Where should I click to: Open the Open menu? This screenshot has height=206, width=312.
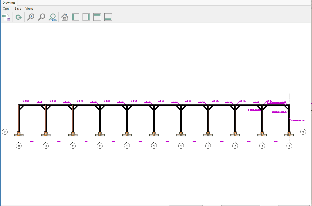tap(7, 9)
